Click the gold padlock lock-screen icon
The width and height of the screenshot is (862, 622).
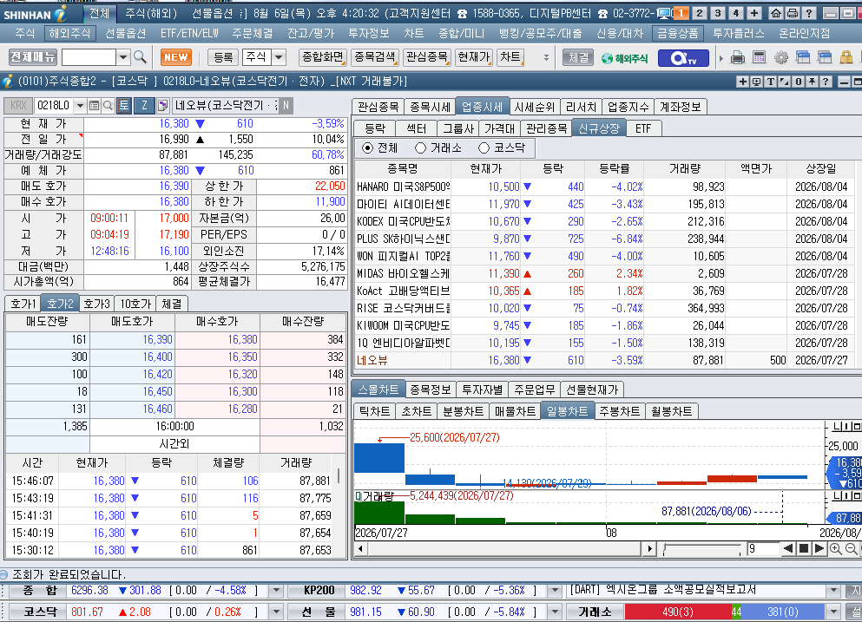point(846,57)
